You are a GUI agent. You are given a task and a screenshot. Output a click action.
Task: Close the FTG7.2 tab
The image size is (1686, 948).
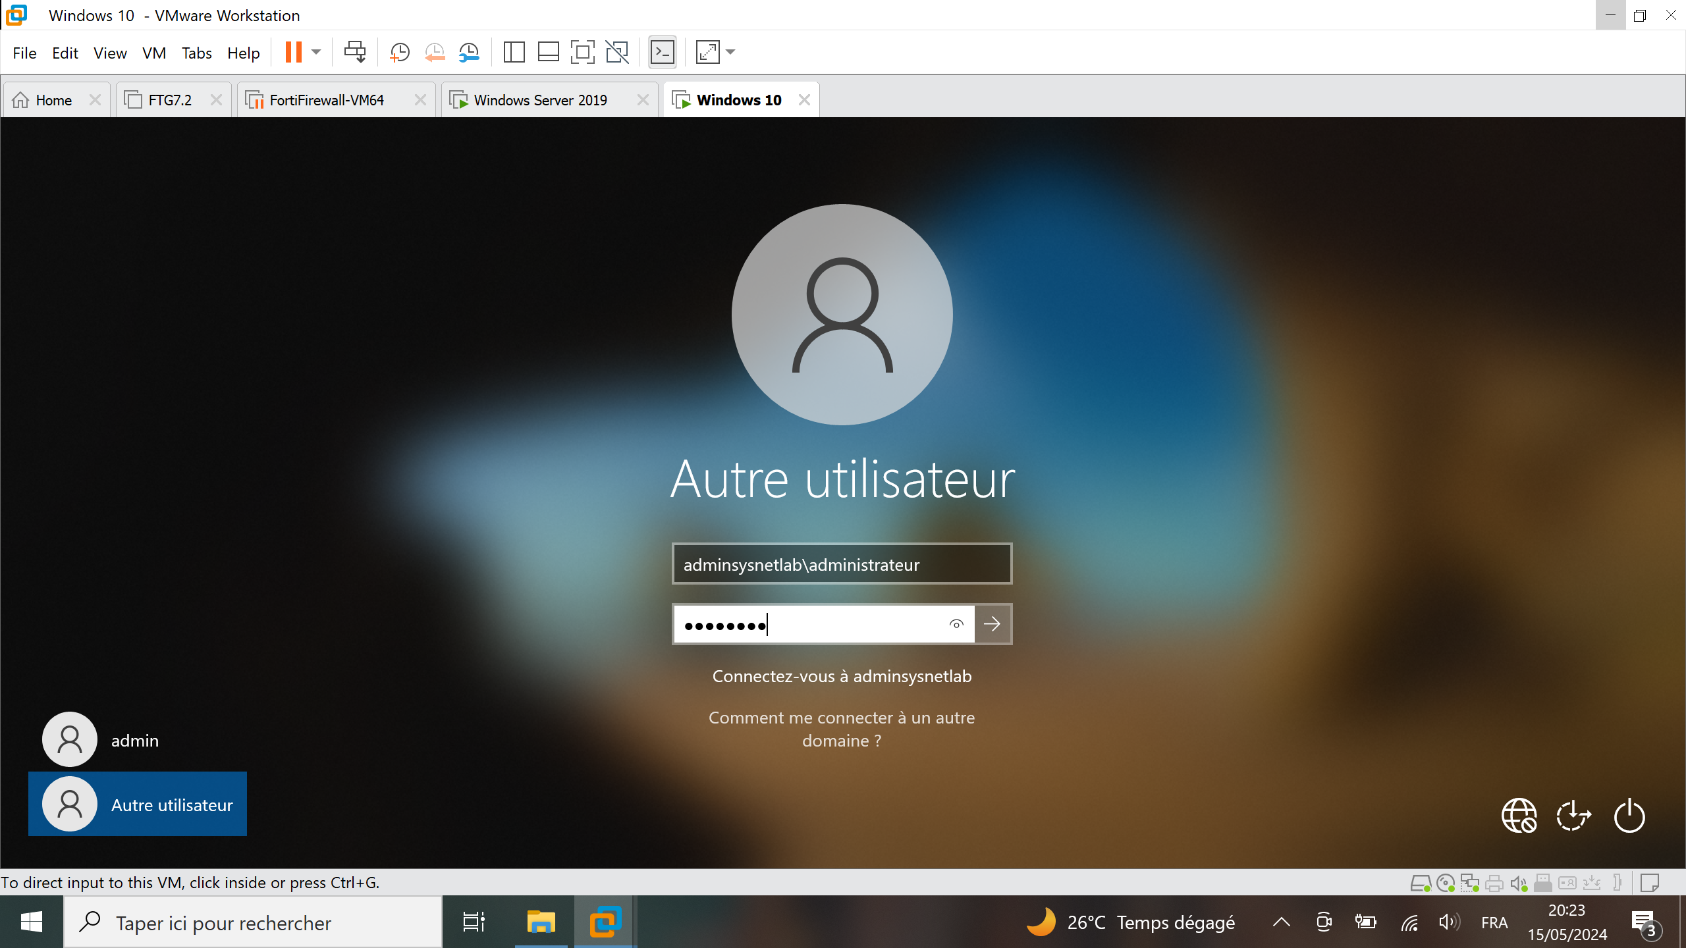216,99
